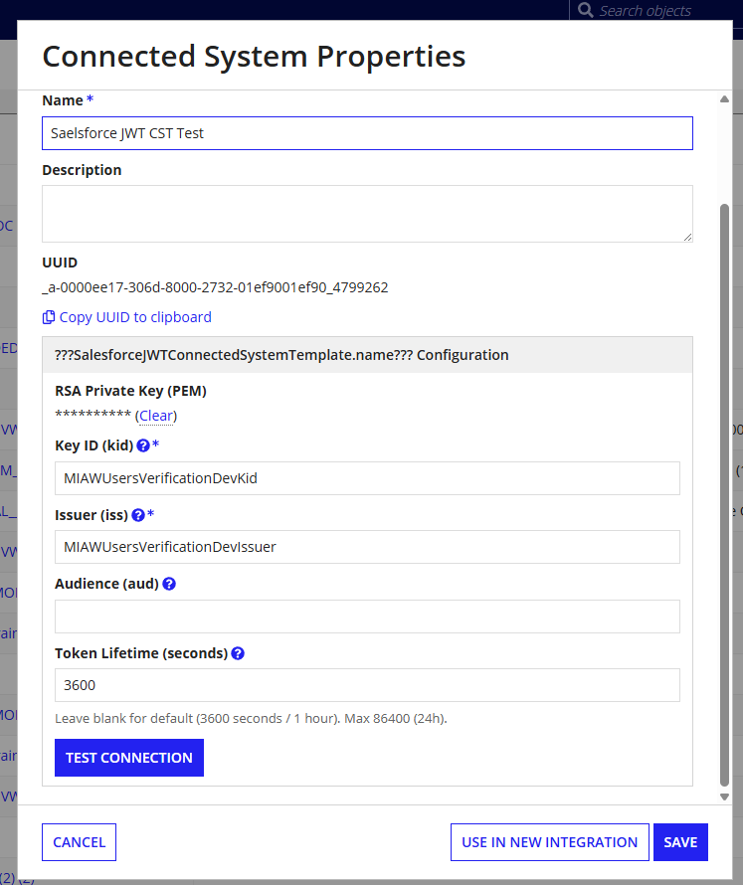Focus the Name input field
This screenshot has width=743, height=885.
[x=368, y=133]
